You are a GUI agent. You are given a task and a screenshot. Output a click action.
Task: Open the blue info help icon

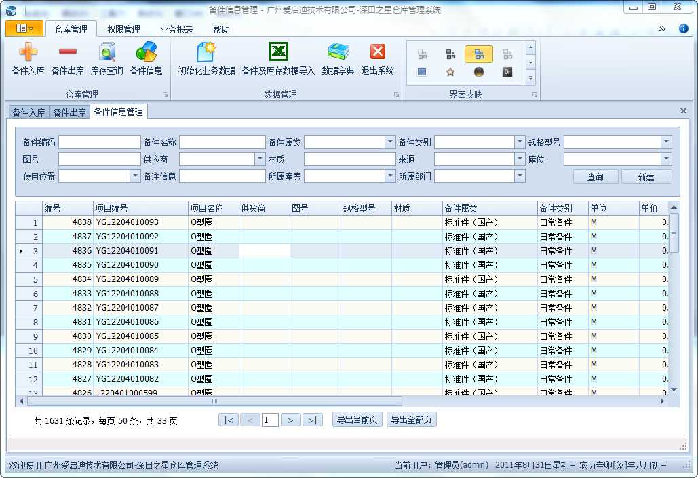pos(683,28)
